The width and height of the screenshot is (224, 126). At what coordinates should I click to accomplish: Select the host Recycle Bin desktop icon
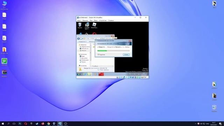(x=214, y=108)
